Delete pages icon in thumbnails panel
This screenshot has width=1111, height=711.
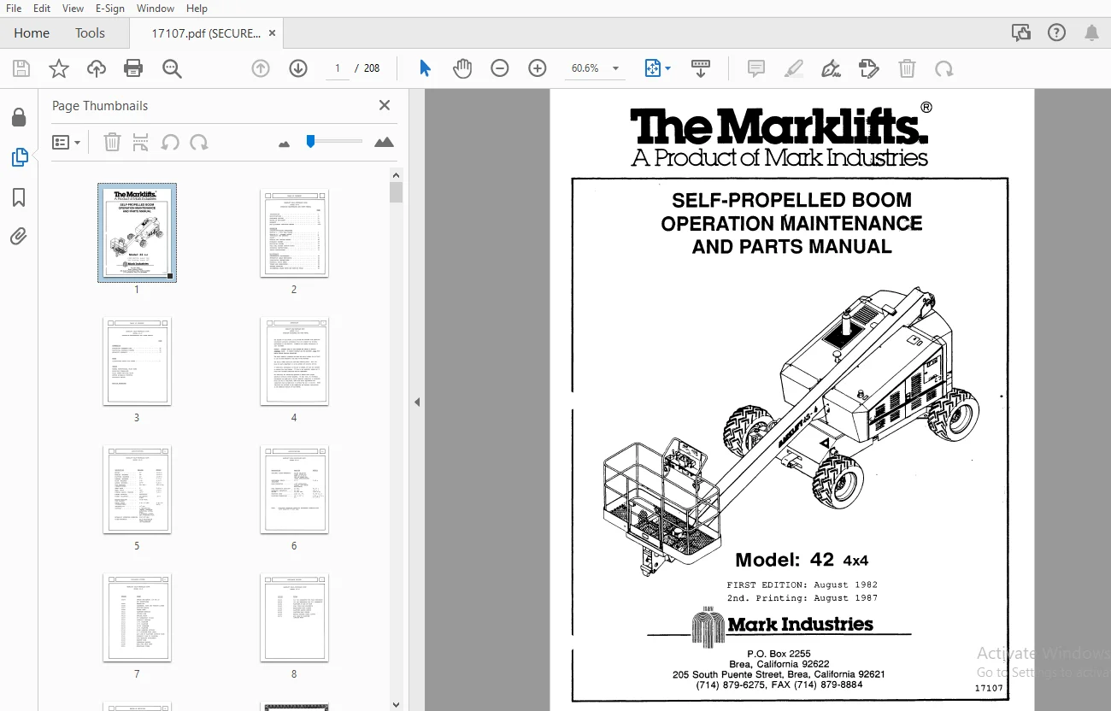tap(112, 142)
